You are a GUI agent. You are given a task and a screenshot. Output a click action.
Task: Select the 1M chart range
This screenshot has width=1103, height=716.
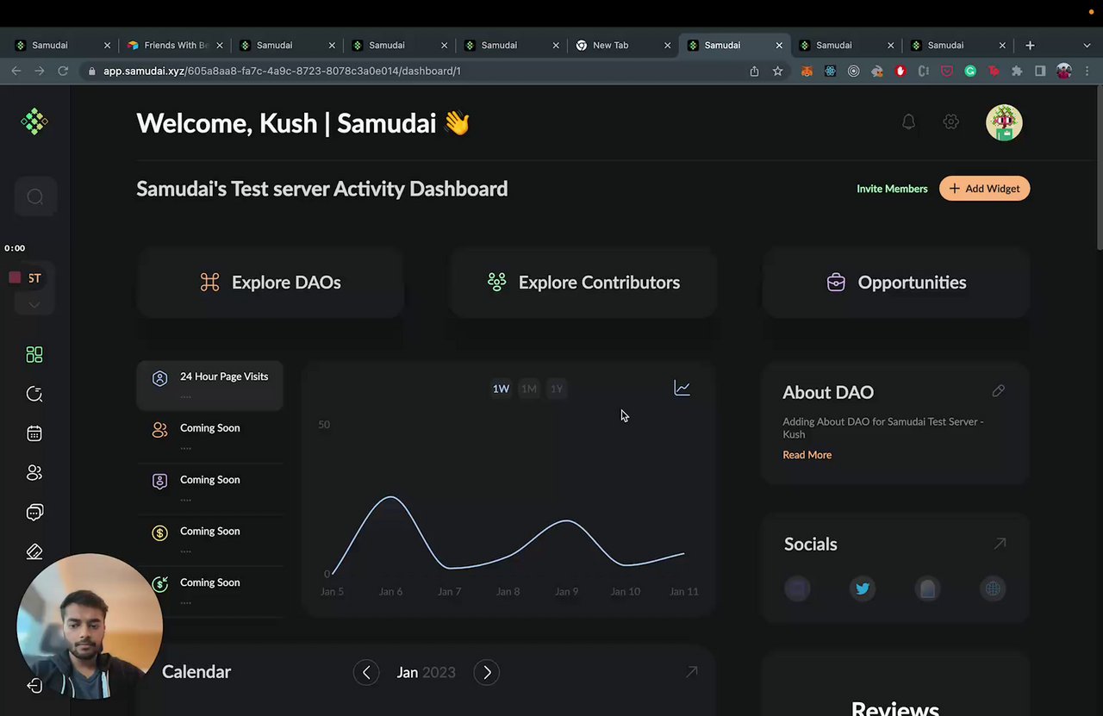click(x=528, y=389)
